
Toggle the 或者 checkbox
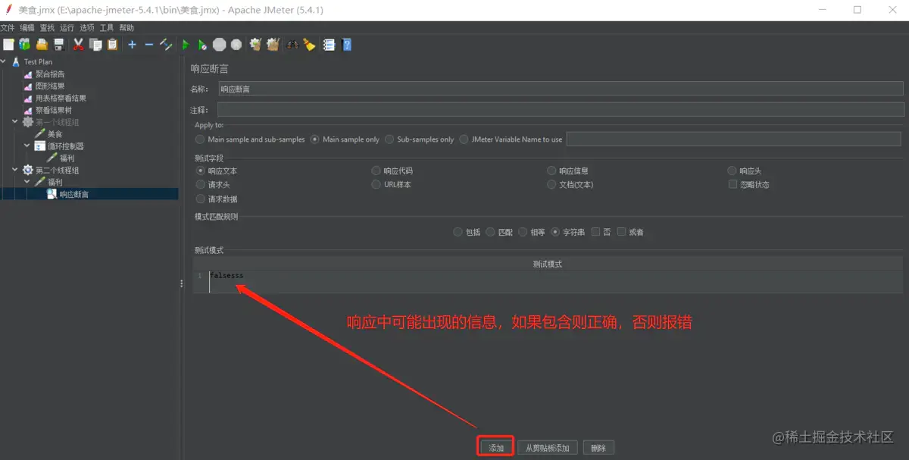point(622,232)
